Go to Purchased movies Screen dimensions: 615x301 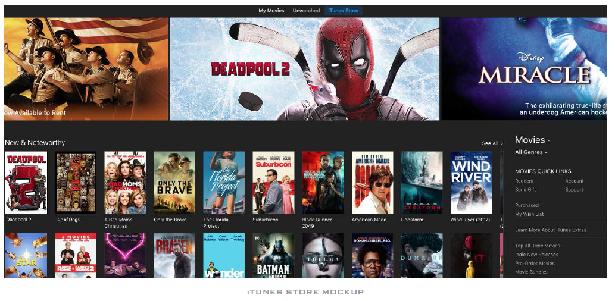tap(527, 205)
